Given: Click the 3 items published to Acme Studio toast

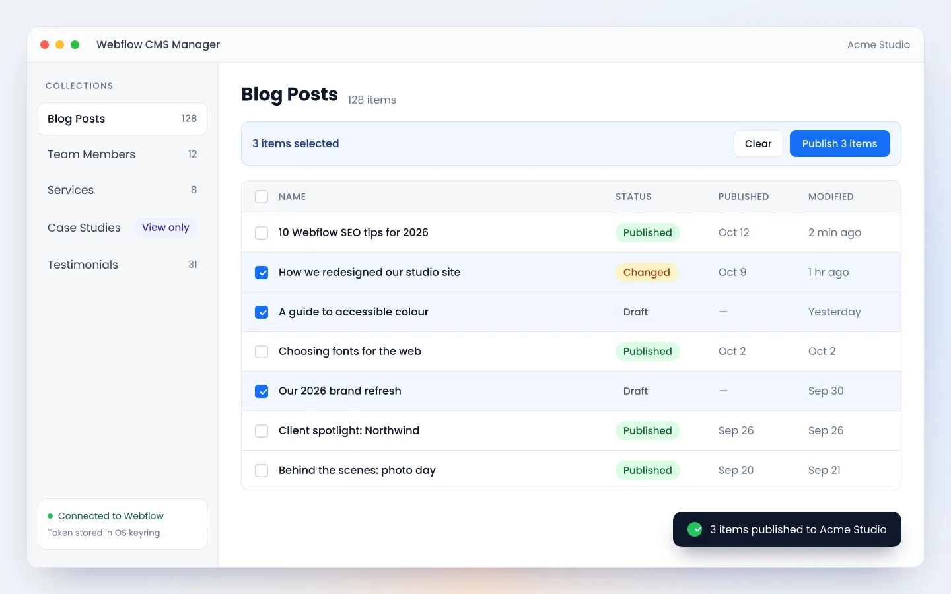Looking at the screenshot, I should [787, 529].
